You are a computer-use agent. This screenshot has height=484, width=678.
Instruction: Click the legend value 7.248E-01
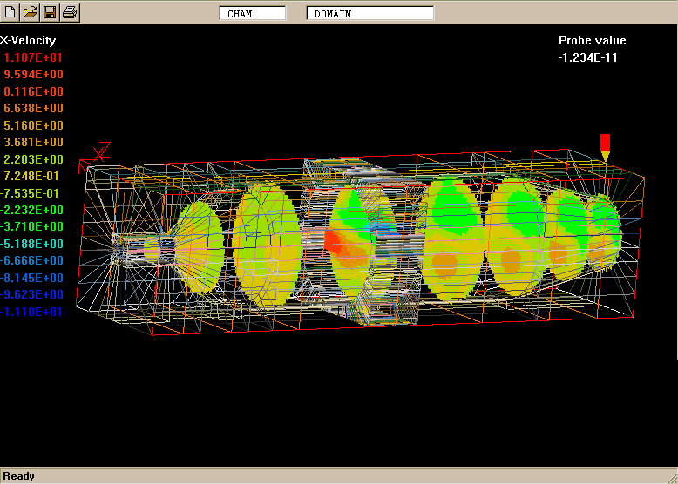(x=33, y=176)
